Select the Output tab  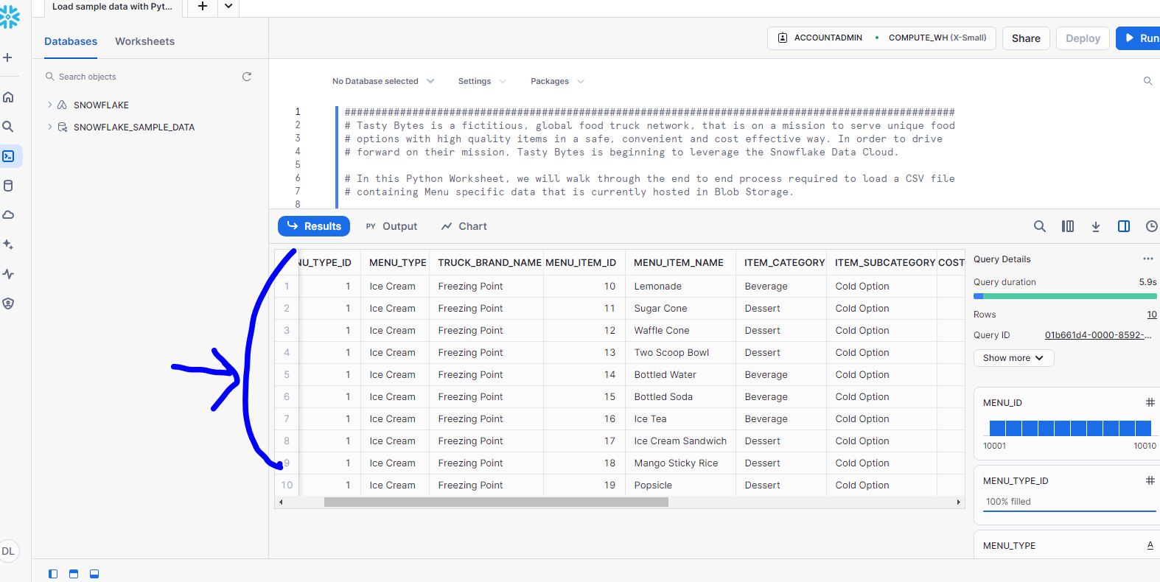(x=391, y=226)
